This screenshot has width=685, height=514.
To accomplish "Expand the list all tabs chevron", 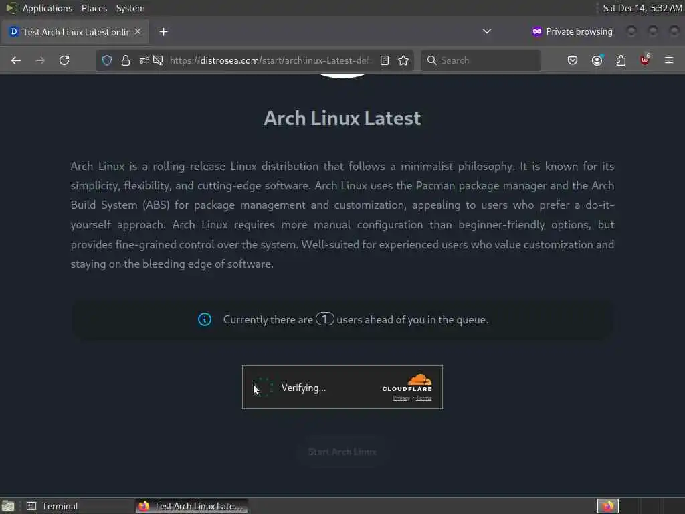I will click(x=487, y=31).
